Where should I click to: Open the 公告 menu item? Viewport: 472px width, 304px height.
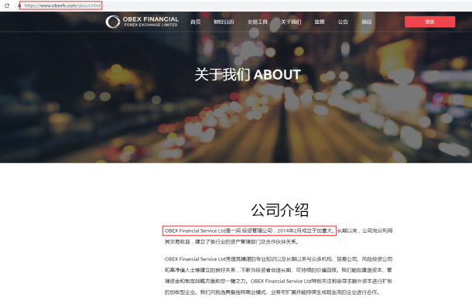click(343, 22)
